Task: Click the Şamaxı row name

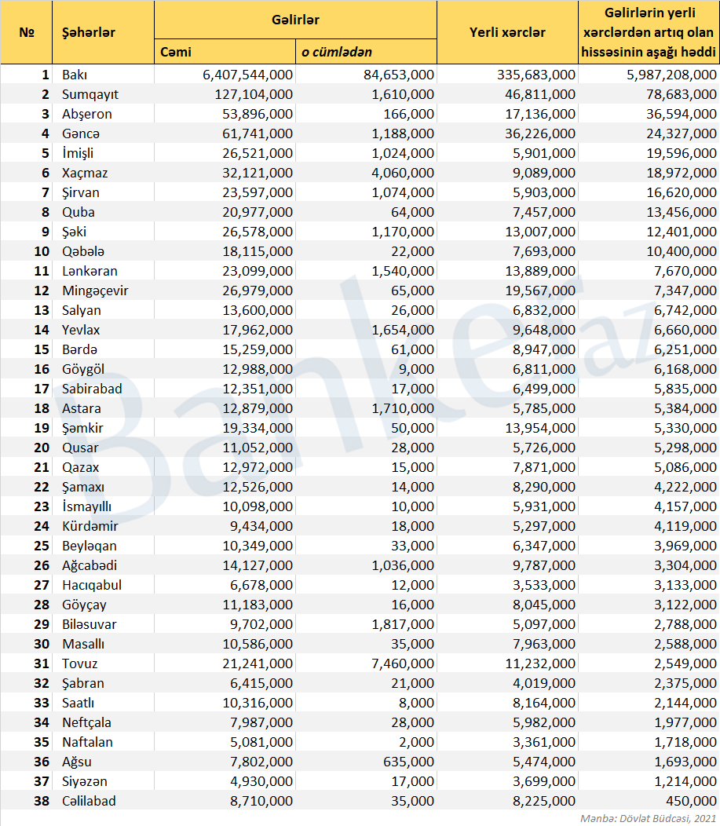Action: (x=82, y=487)
